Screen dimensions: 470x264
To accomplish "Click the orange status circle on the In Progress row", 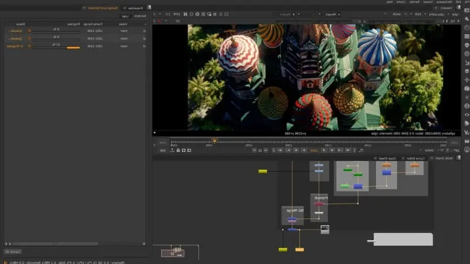I will point(29,46).
